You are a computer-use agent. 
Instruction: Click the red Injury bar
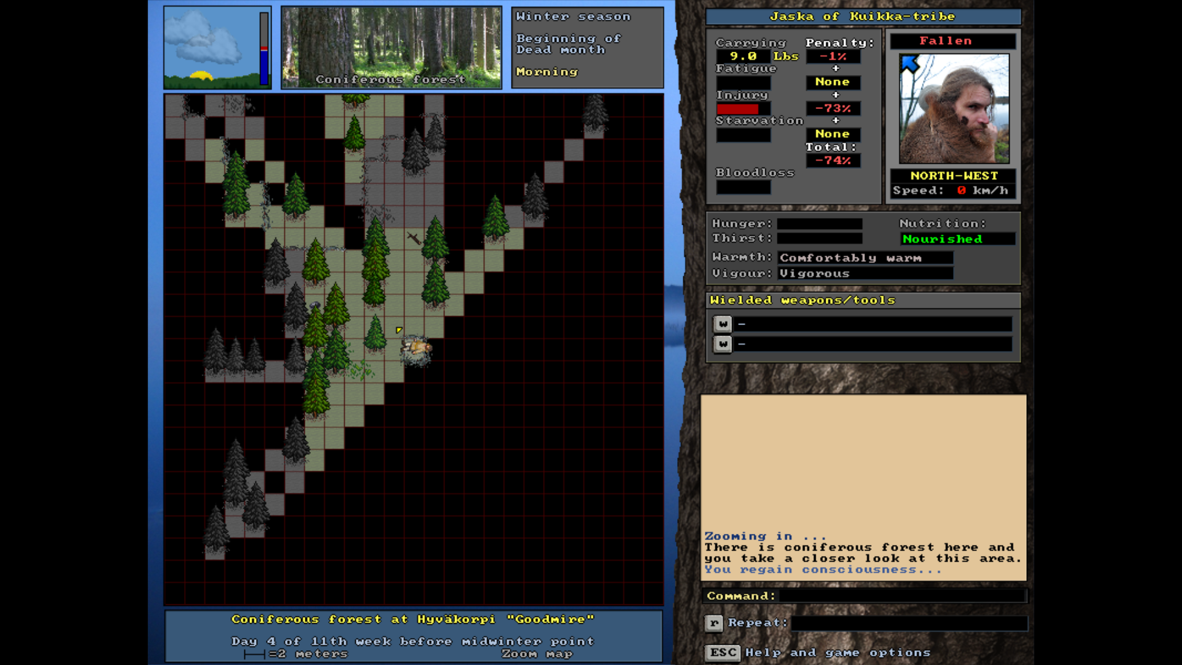(738, 109)
